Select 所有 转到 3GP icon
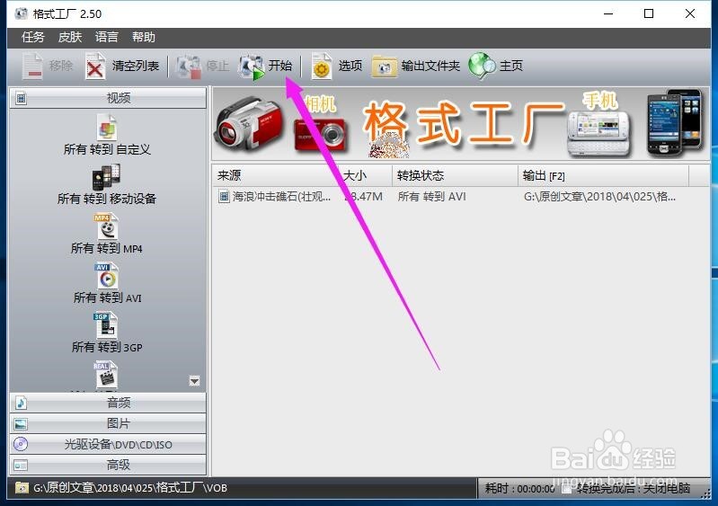 pos(106,325)
